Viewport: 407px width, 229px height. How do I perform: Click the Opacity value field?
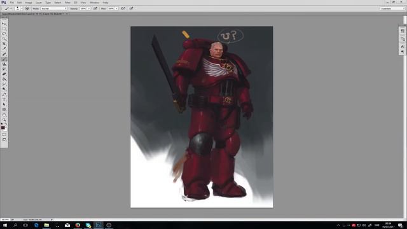pos(83,8)
